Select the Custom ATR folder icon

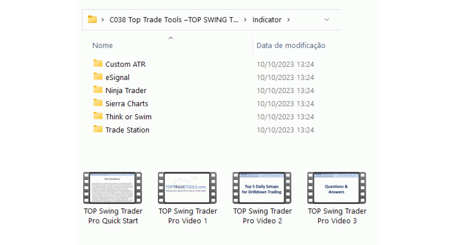tap(98, 64)
